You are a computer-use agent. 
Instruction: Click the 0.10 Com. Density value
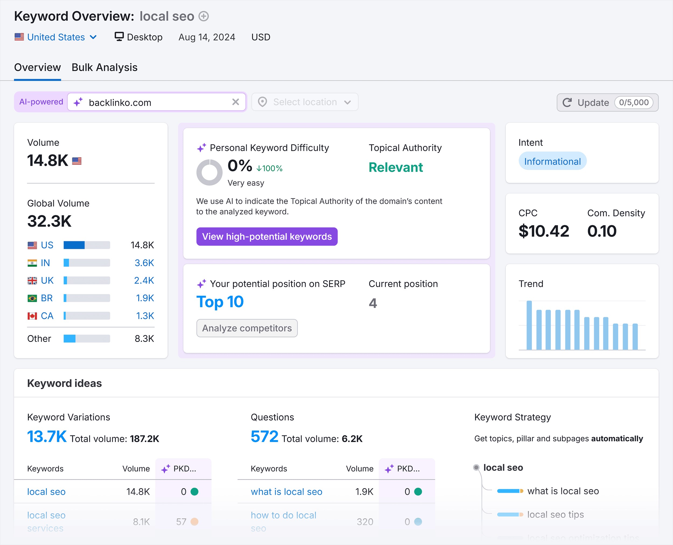point(602,231)
